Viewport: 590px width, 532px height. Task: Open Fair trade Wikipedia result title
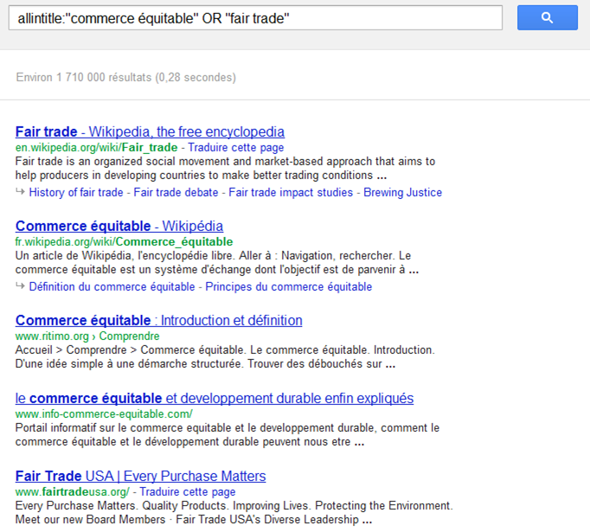coord(150,131)
